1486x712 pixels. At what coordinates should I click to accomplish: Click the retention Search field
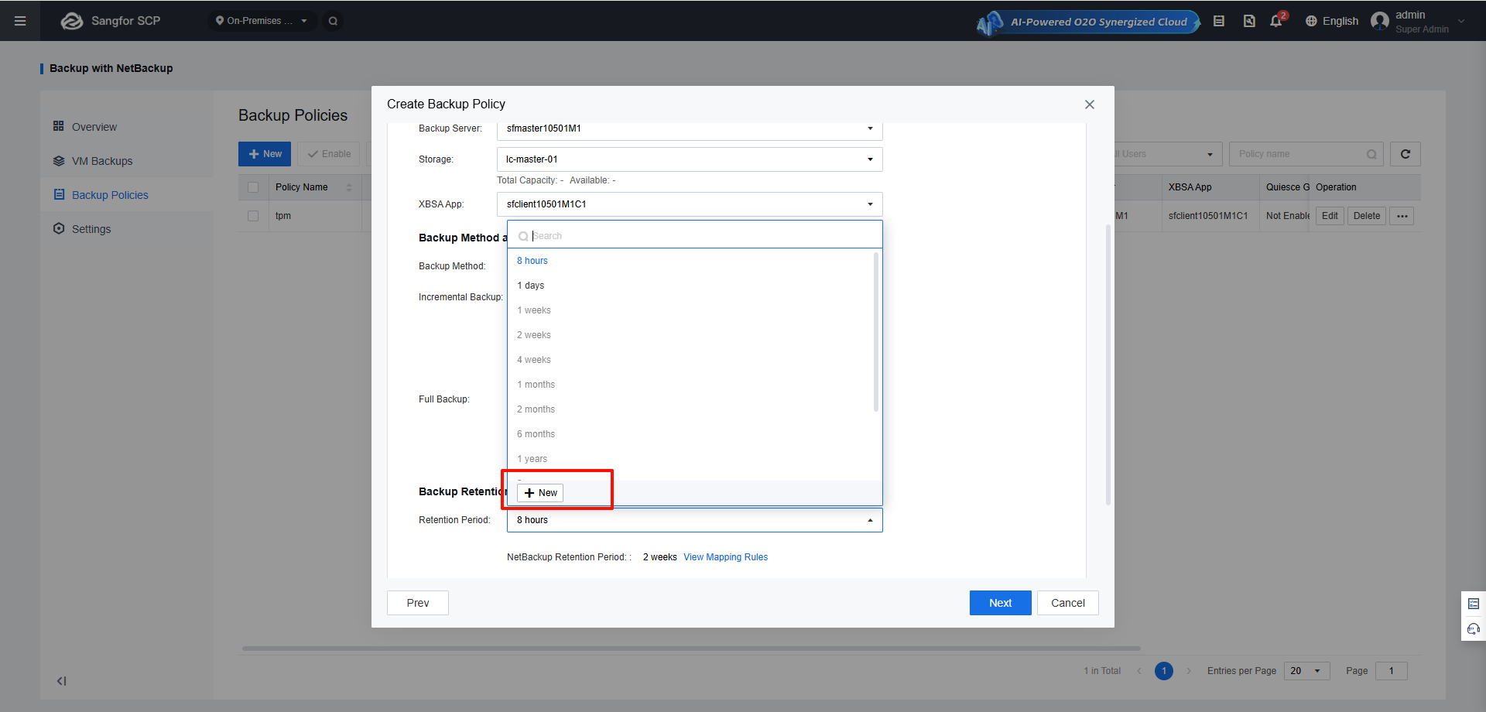[695, 236]
